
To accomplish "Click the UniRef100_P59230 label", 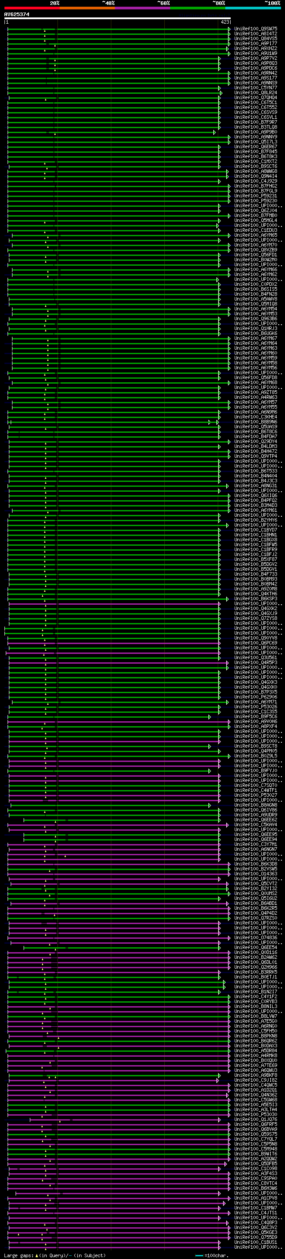I will click(256, 201).
